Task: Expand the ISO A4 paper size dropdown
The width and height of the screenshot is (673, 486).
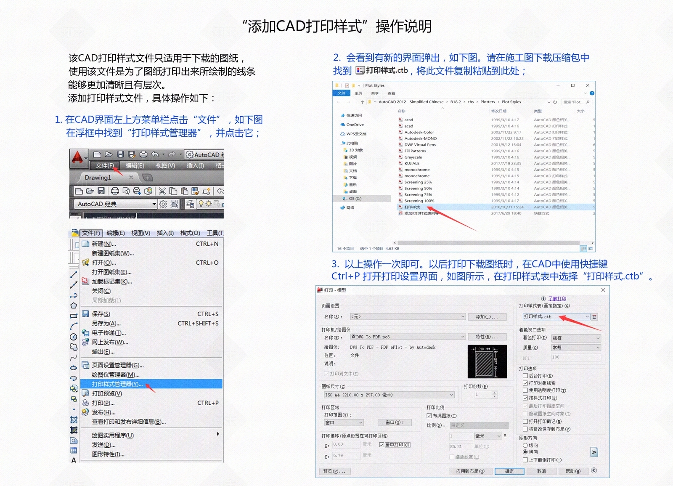Action: point(389,395)
